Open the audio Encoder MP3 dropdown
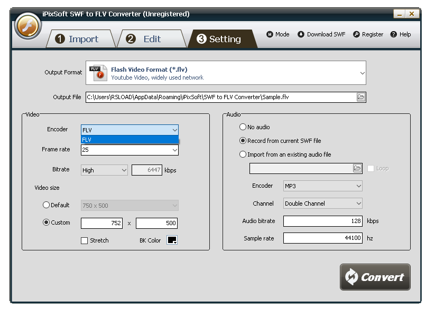Screen dimensions: 435x310 [x=322, y=186]
